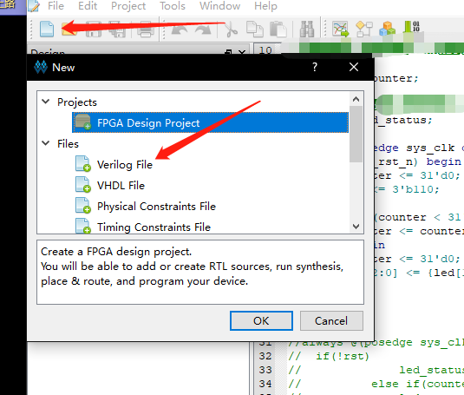Click the File menu app icon

pyautogui.click(x=33, y=6)
